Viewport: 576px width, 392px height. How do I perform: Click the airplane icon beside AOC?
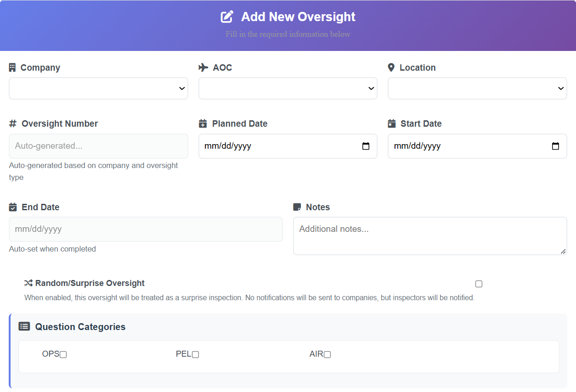[x=203, y=67]
